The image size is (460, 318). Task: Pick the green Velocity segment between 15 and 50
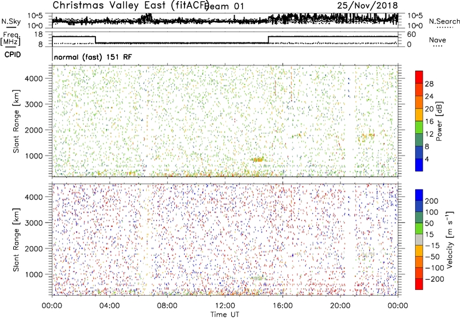pos(419,228)
